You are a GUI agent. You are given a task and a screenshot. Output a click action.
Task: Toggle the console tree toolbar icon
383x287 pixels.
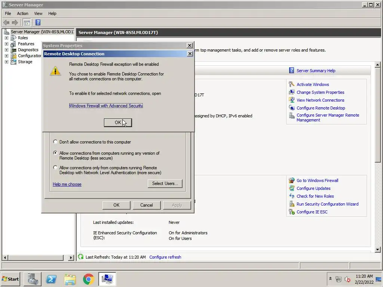(27, 23)
